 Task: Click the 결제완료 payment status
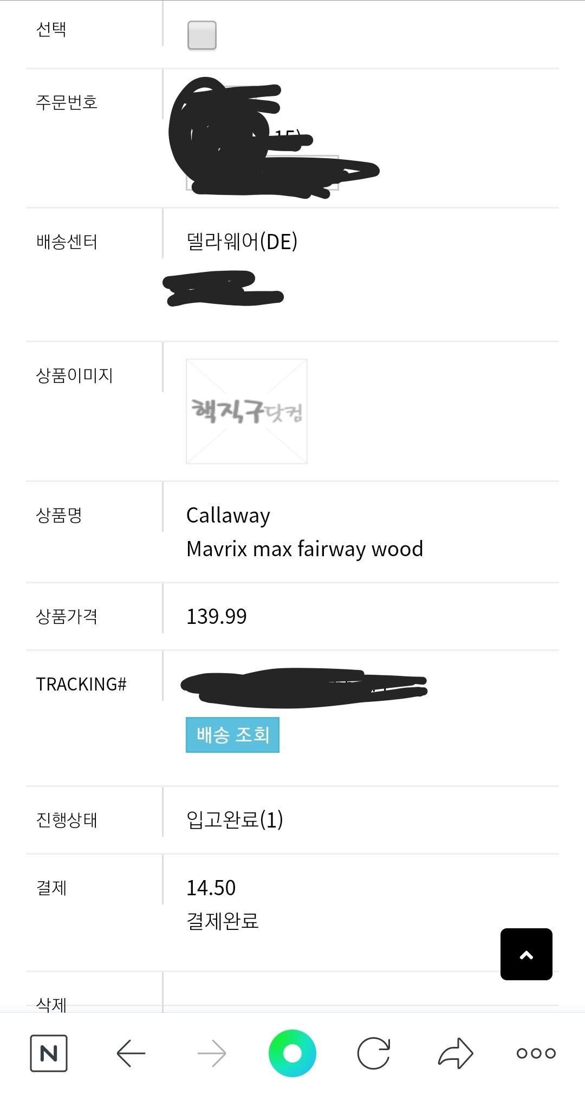click(x=222, y=921)
